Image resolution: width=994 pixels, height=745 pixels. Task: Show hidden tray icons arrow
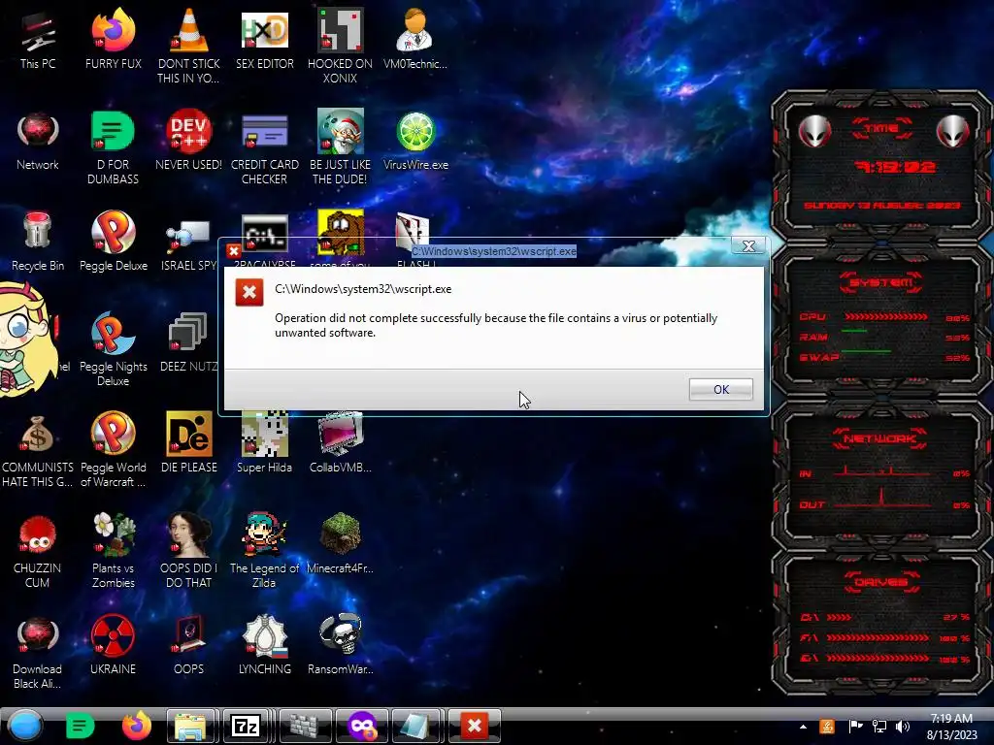(803, 727)
